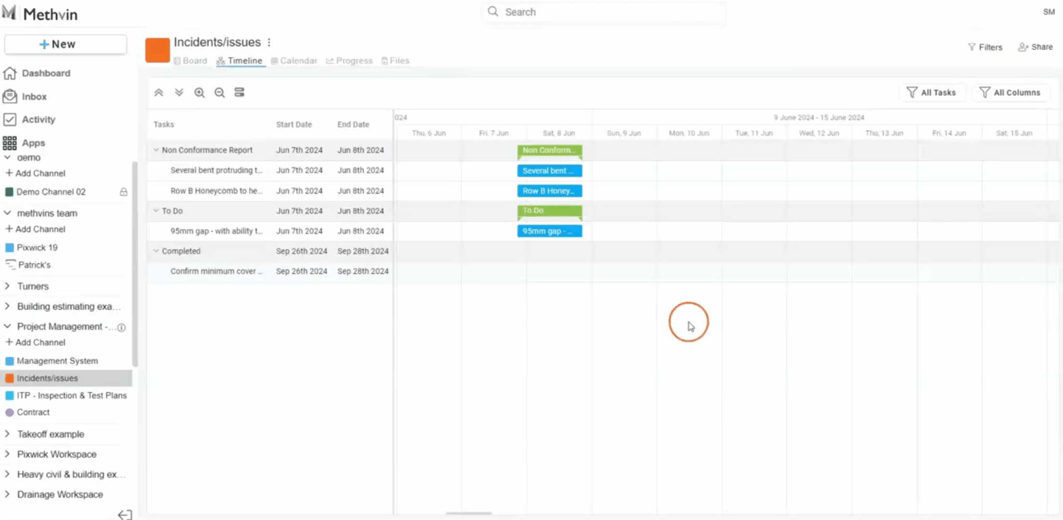Click the New button
1063x520 pixels.
coord(65,44)
